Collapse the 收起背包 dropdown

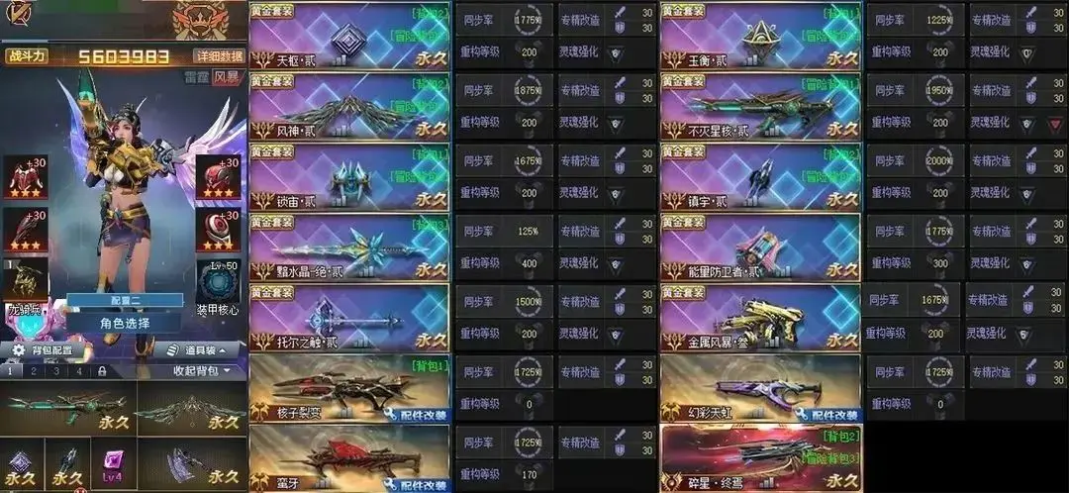[x=202, y=370]
